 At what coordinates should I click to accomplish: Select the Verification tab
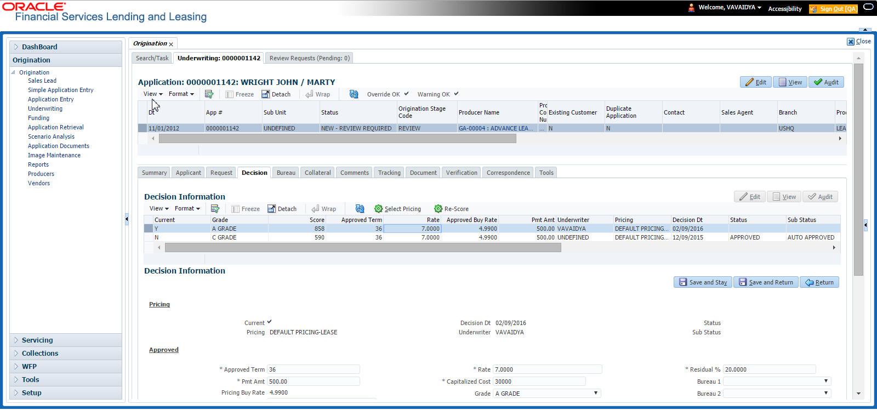click(462, 173)
